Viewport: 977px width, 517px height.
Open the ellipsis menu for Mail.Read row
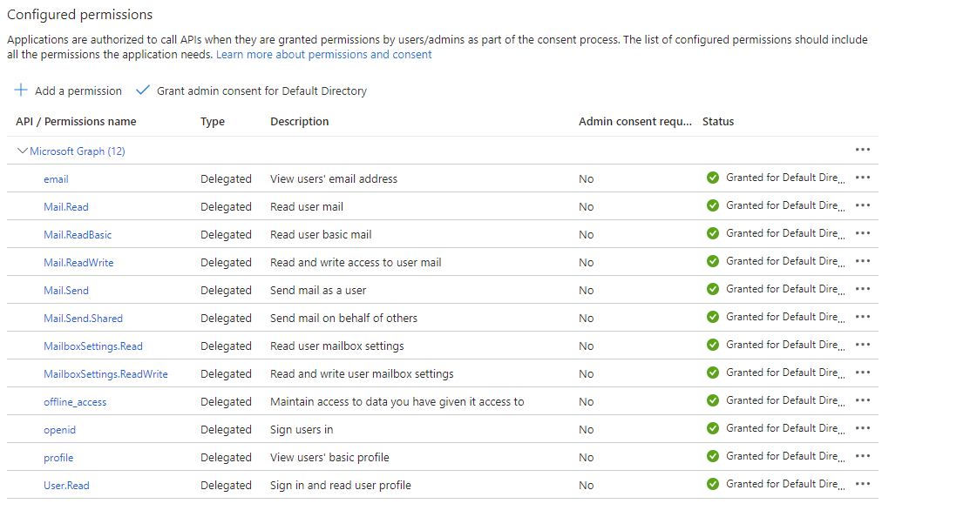(x=862, y=206)
